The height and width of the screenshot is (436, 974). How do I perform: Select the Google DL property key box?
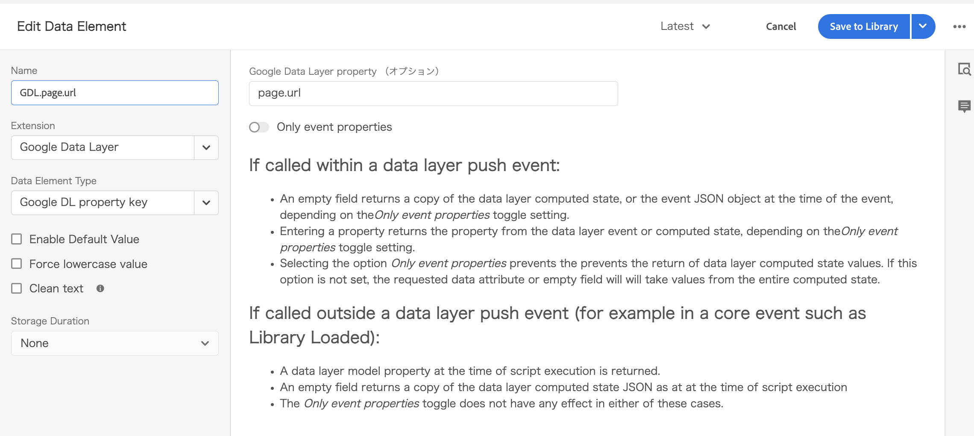point(103,203)
